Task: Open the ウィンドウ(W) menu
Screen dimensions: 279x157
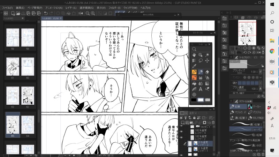Action: [130, 8]
